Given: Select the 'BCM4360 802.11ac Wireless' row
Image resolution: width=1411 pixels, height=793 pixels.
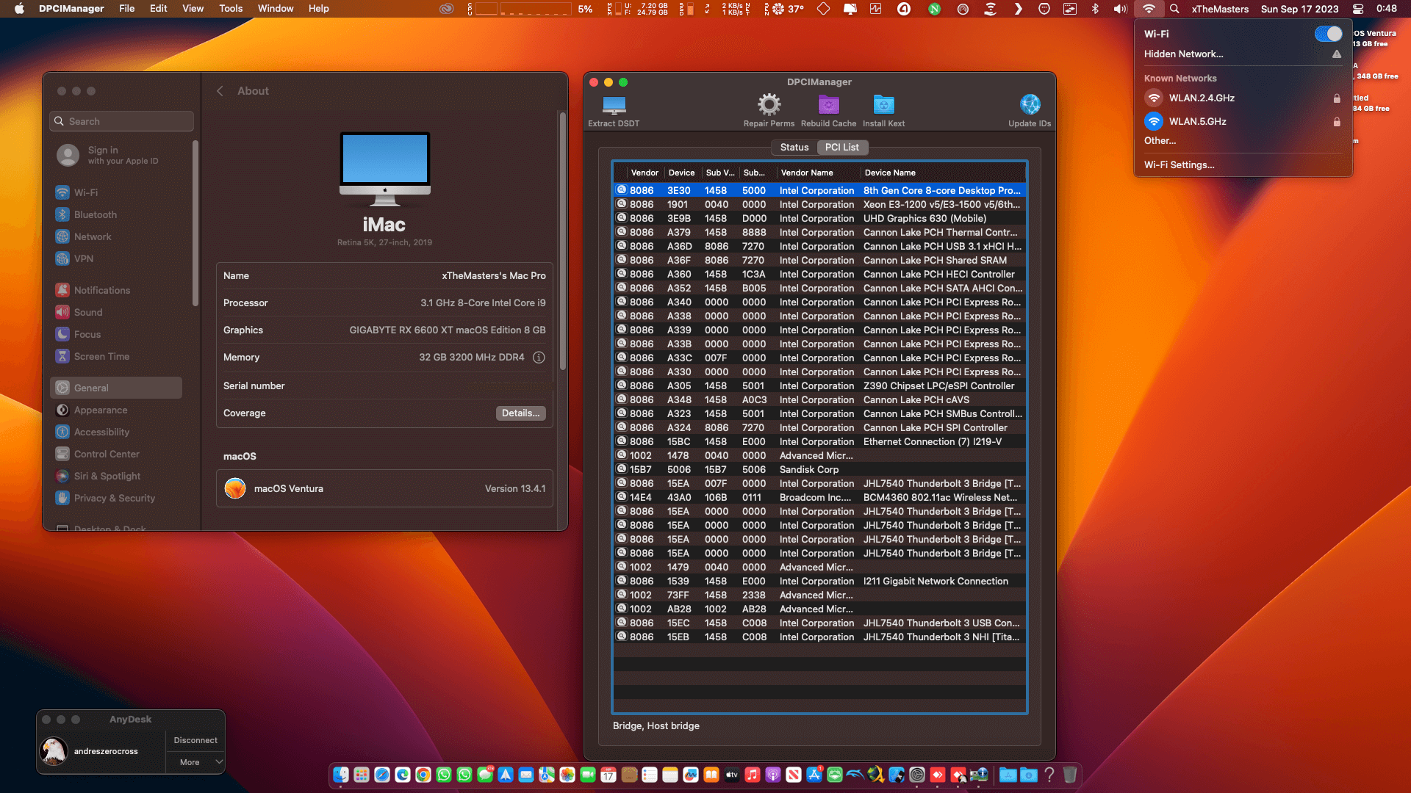Looking at the screenshot, I should [819, 497].
